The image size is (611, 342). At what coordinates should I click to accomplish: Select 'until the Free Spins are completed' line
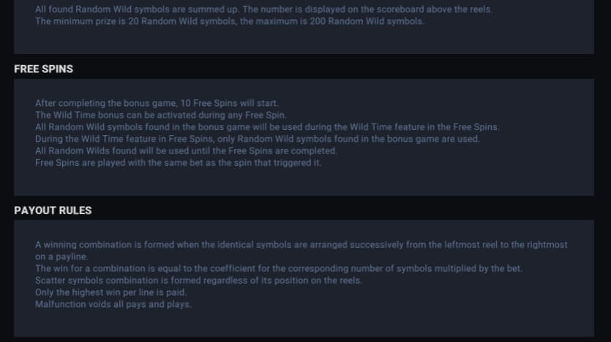[x=186, y=151]
